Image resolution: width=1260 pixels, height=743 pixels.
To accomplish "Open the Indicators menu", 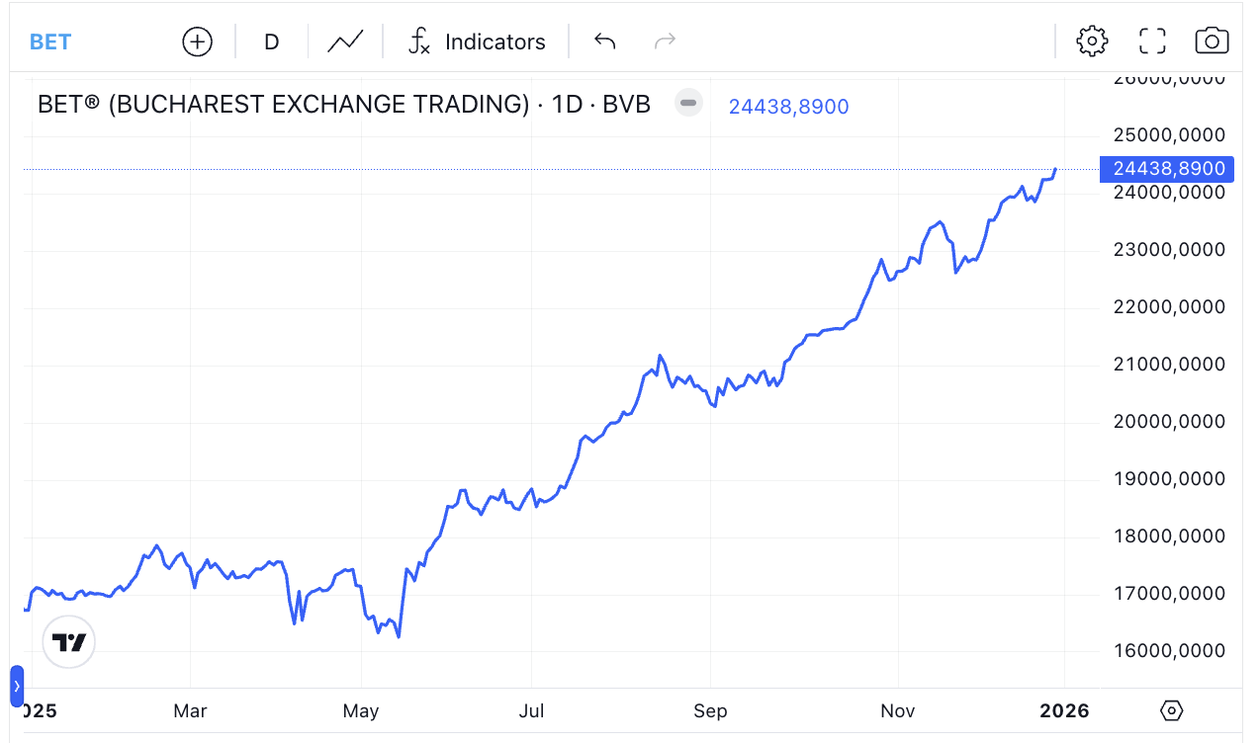I will 495,41.
